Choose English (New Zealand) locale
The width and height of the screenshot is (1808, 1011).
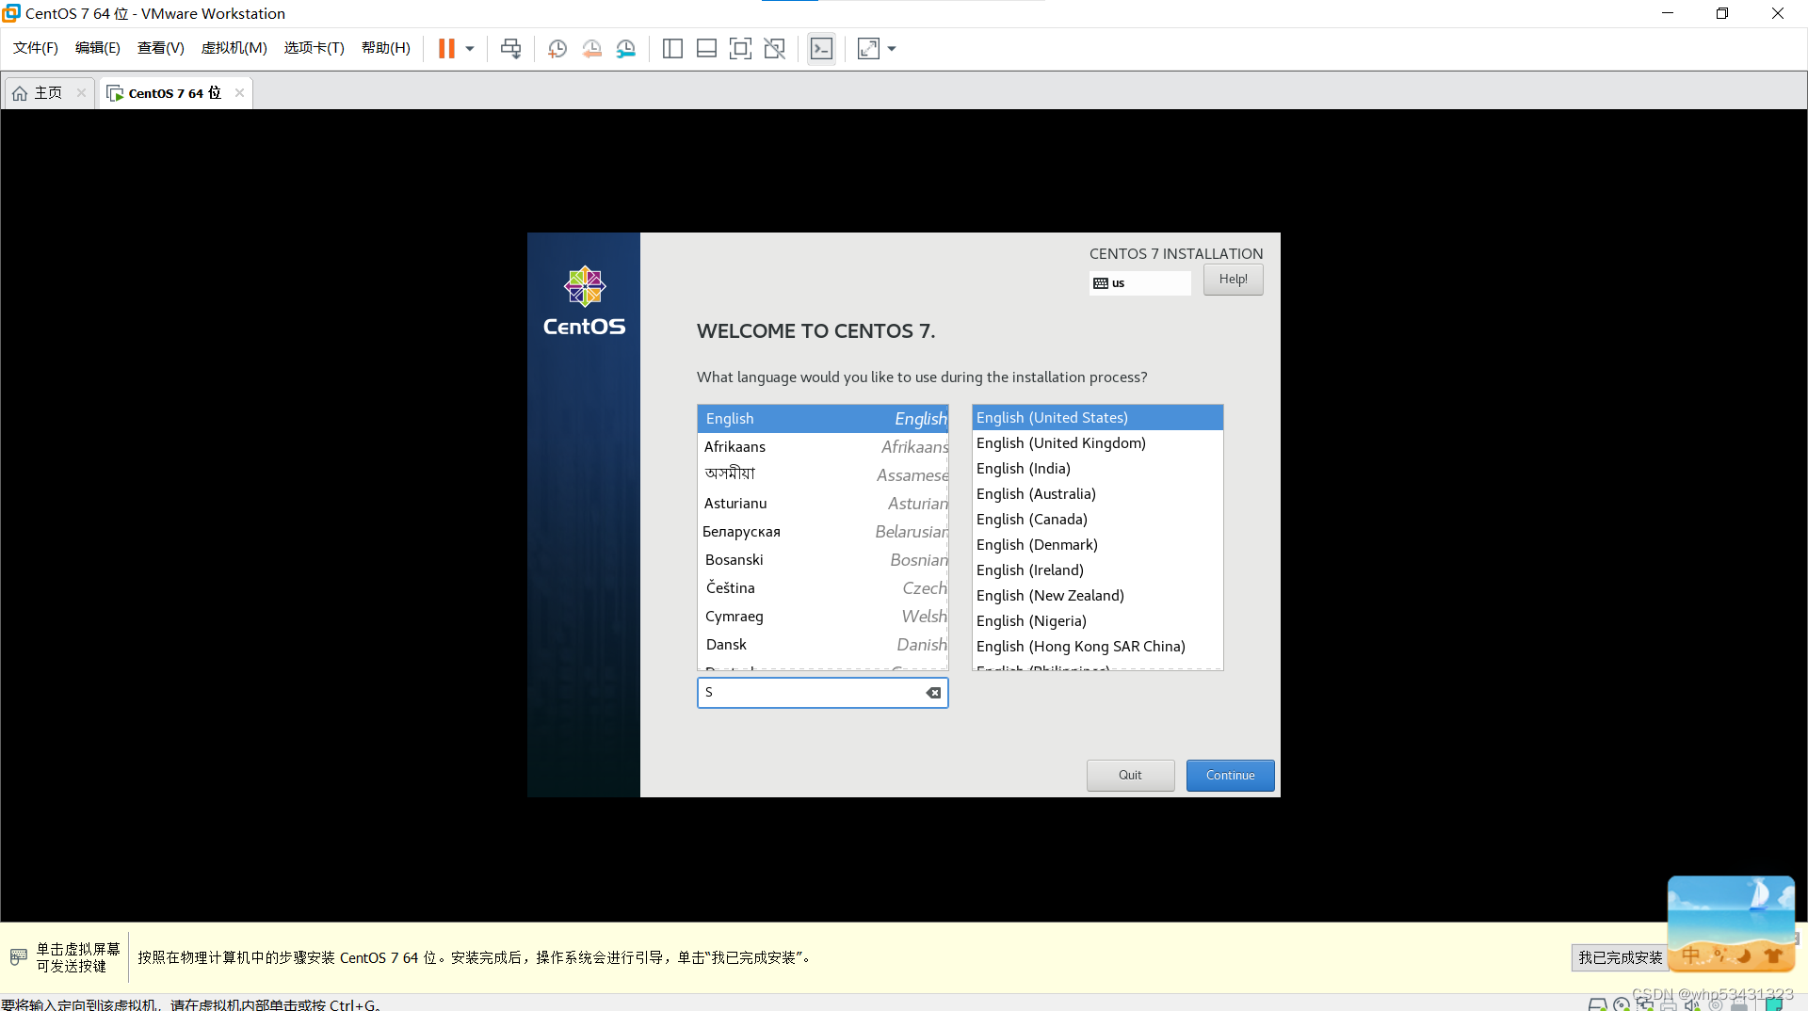pos(1098,596)
